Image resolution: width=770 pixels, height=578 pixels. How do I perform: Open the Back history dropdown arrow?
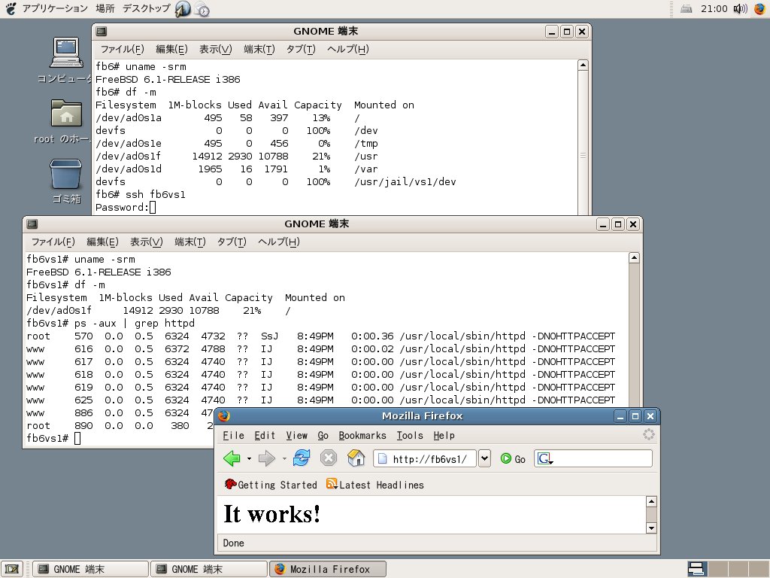[249, 458]
